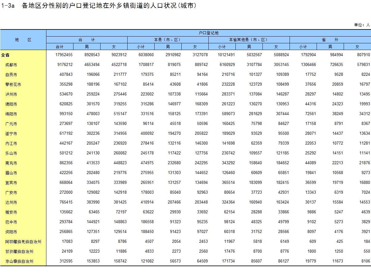Select the 户口登记地 top header cell
This screenshot has height=276, width=371.
[208, 33]
